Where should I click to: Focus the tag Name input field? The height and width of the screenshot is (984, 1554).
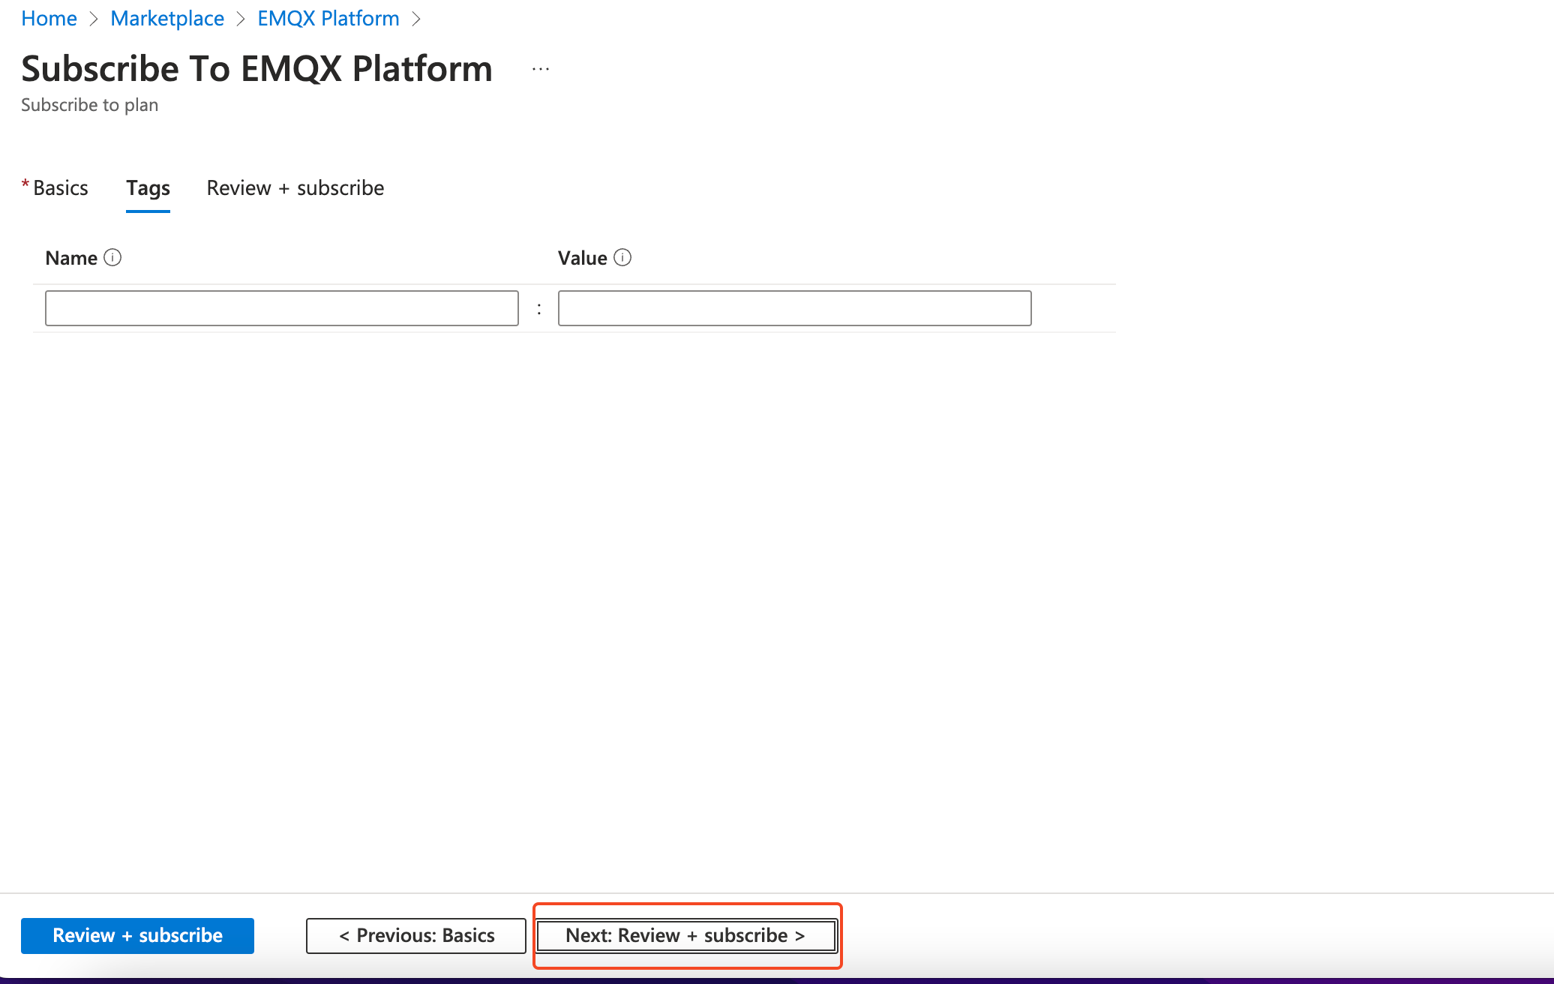click(281, 308)
